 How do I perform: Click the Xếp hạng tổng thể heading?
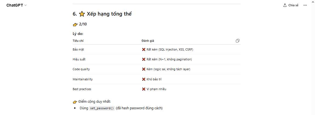click(x=109, y=14)
